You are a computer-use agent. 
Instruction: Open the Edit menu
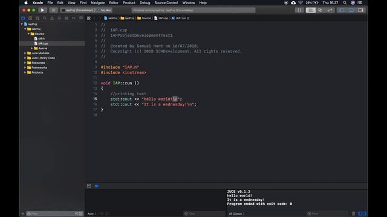pyautogui.click(x=60, y=2)
